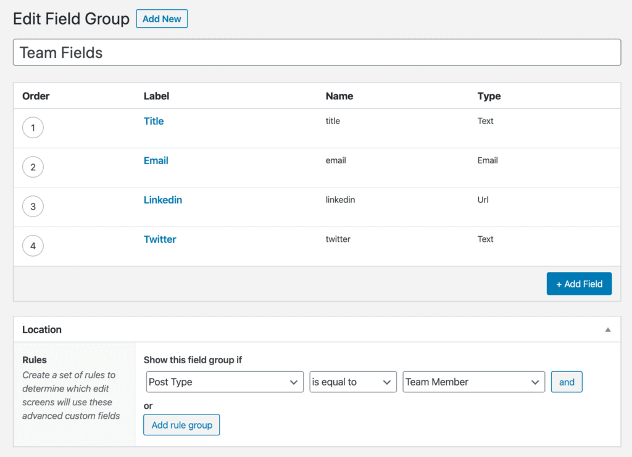
Task: Select the 'email' name cell
Action: tap(336, 160)
